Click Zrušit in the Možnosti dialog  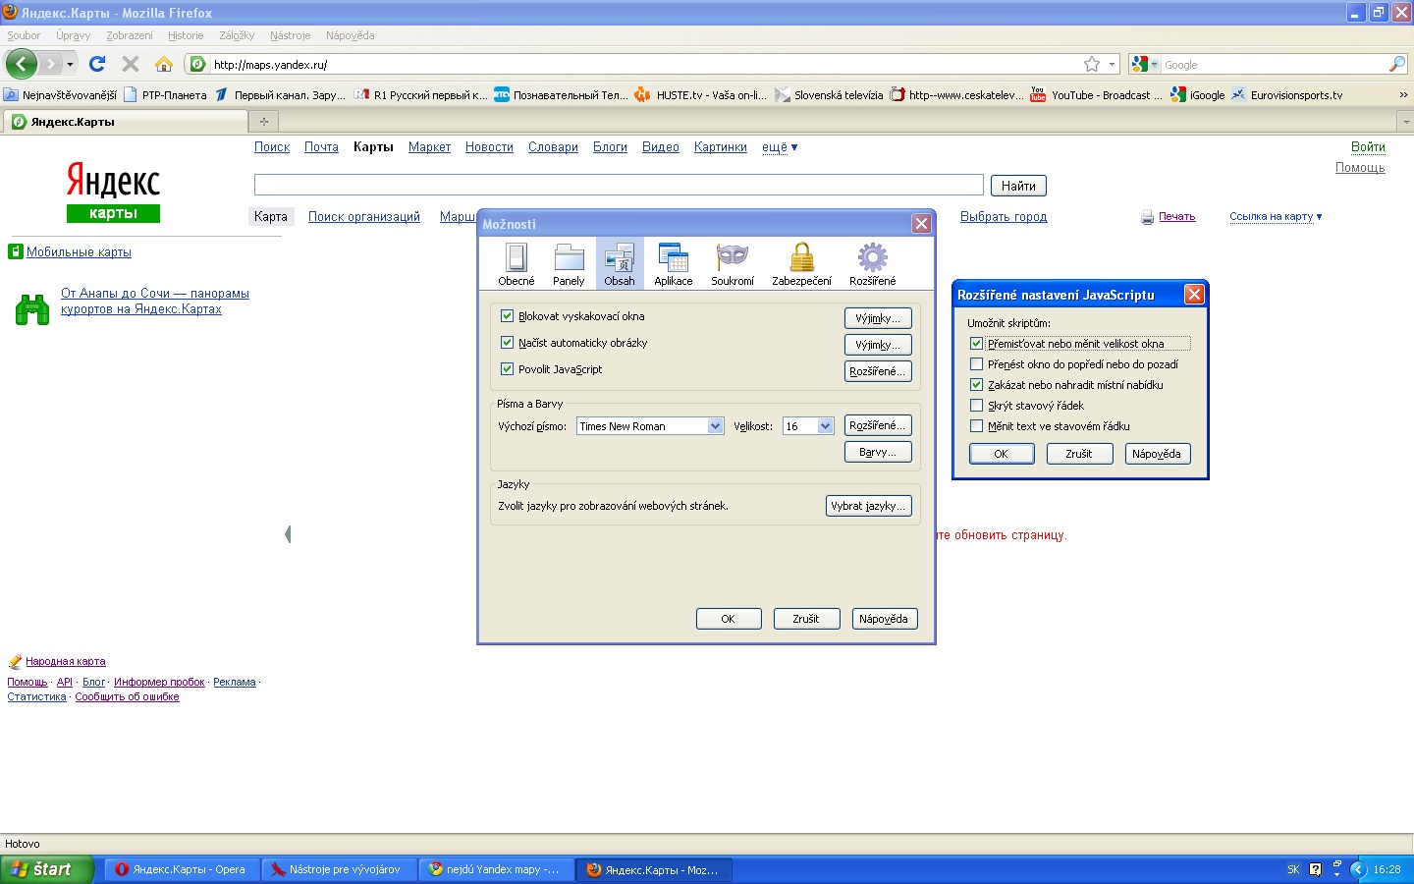pyautogui.click(x=806, y=619)
